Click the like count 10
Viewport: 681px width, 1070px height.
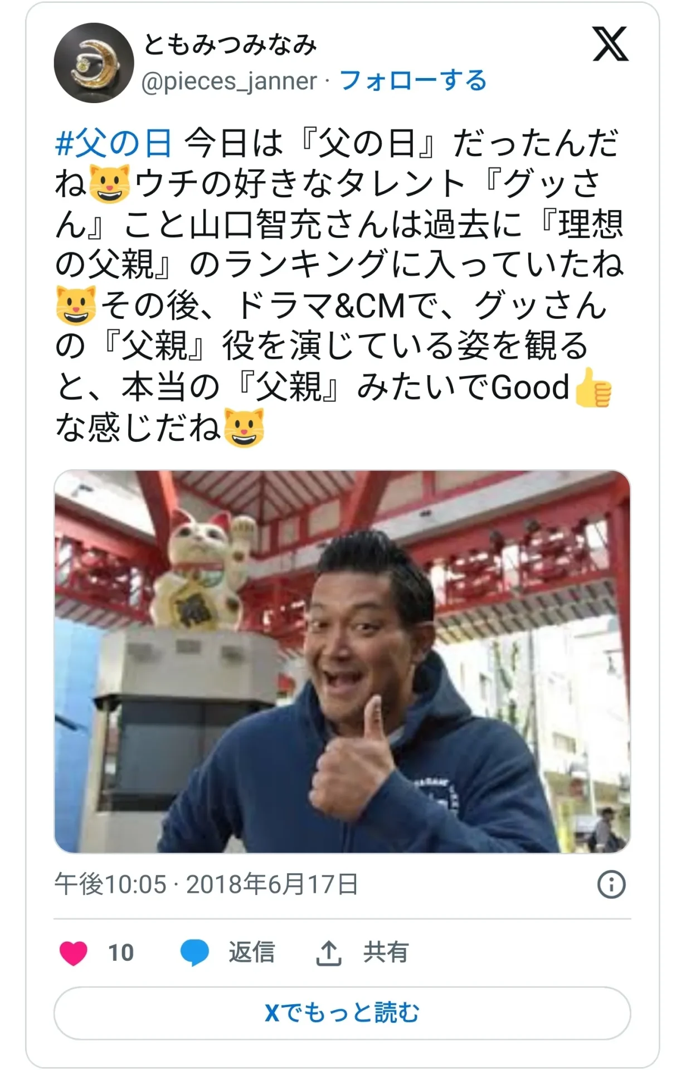(121, 953)
